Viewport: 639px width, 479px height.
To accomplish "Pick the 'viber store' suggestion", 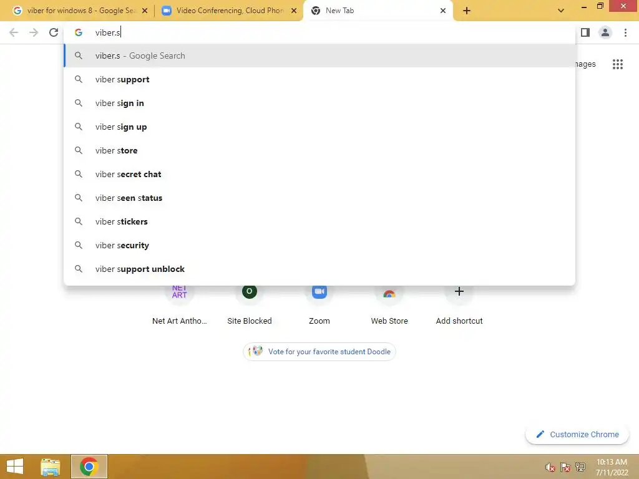I will coord(319,150).
